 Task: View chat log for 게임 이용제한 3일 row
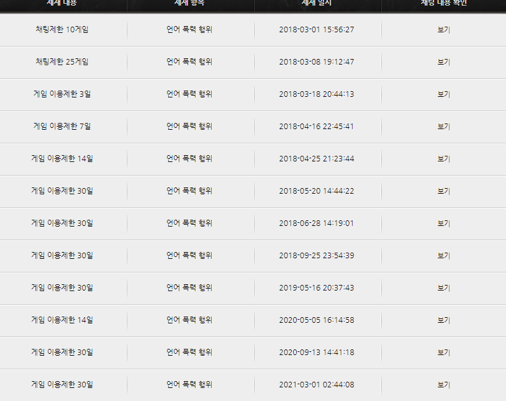(x=443, y=94)
